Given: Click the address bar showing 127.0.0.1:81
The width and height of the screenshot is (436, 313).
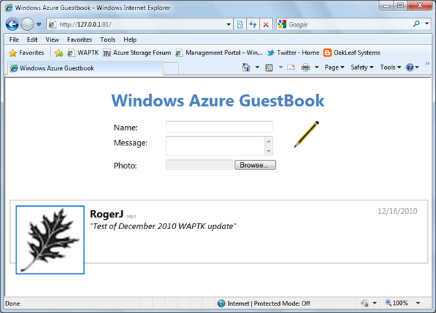Looking at the screenshot, I should 136,25.
